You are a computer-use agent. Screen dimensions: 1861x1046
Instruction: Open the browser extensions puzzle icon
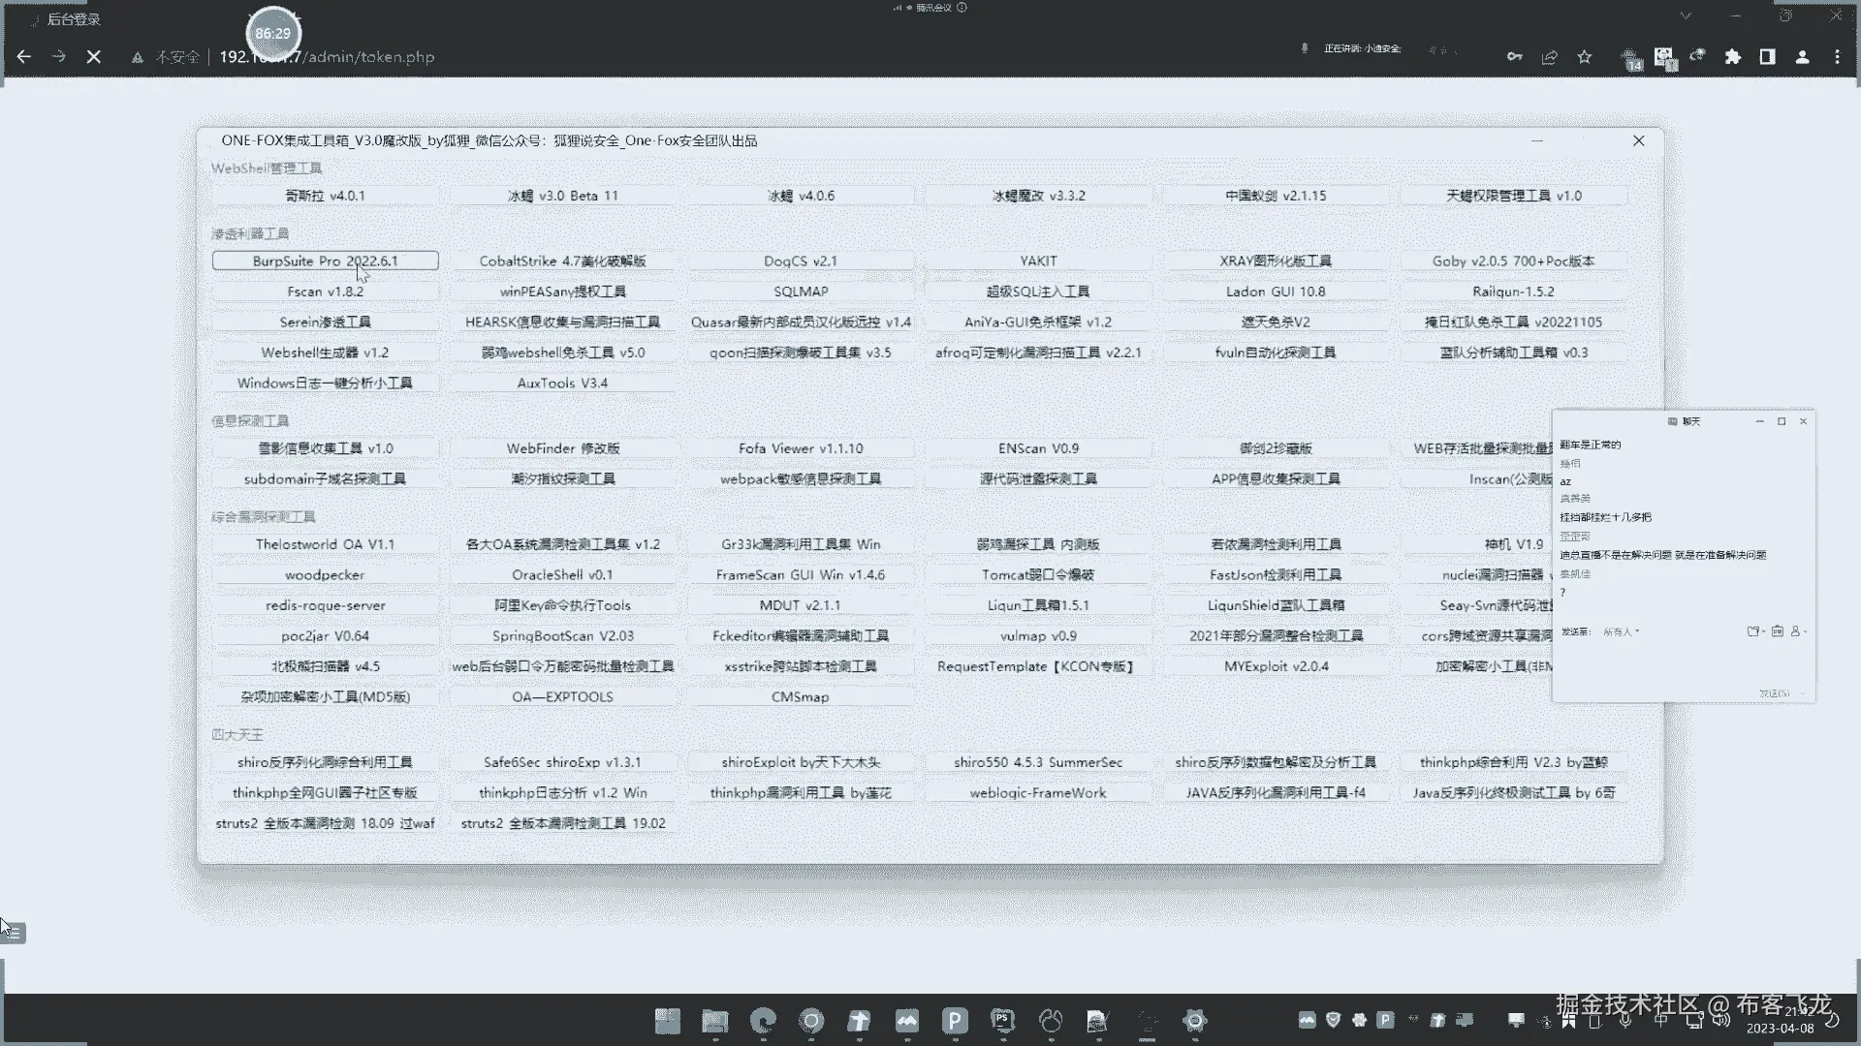[1733, 57]
